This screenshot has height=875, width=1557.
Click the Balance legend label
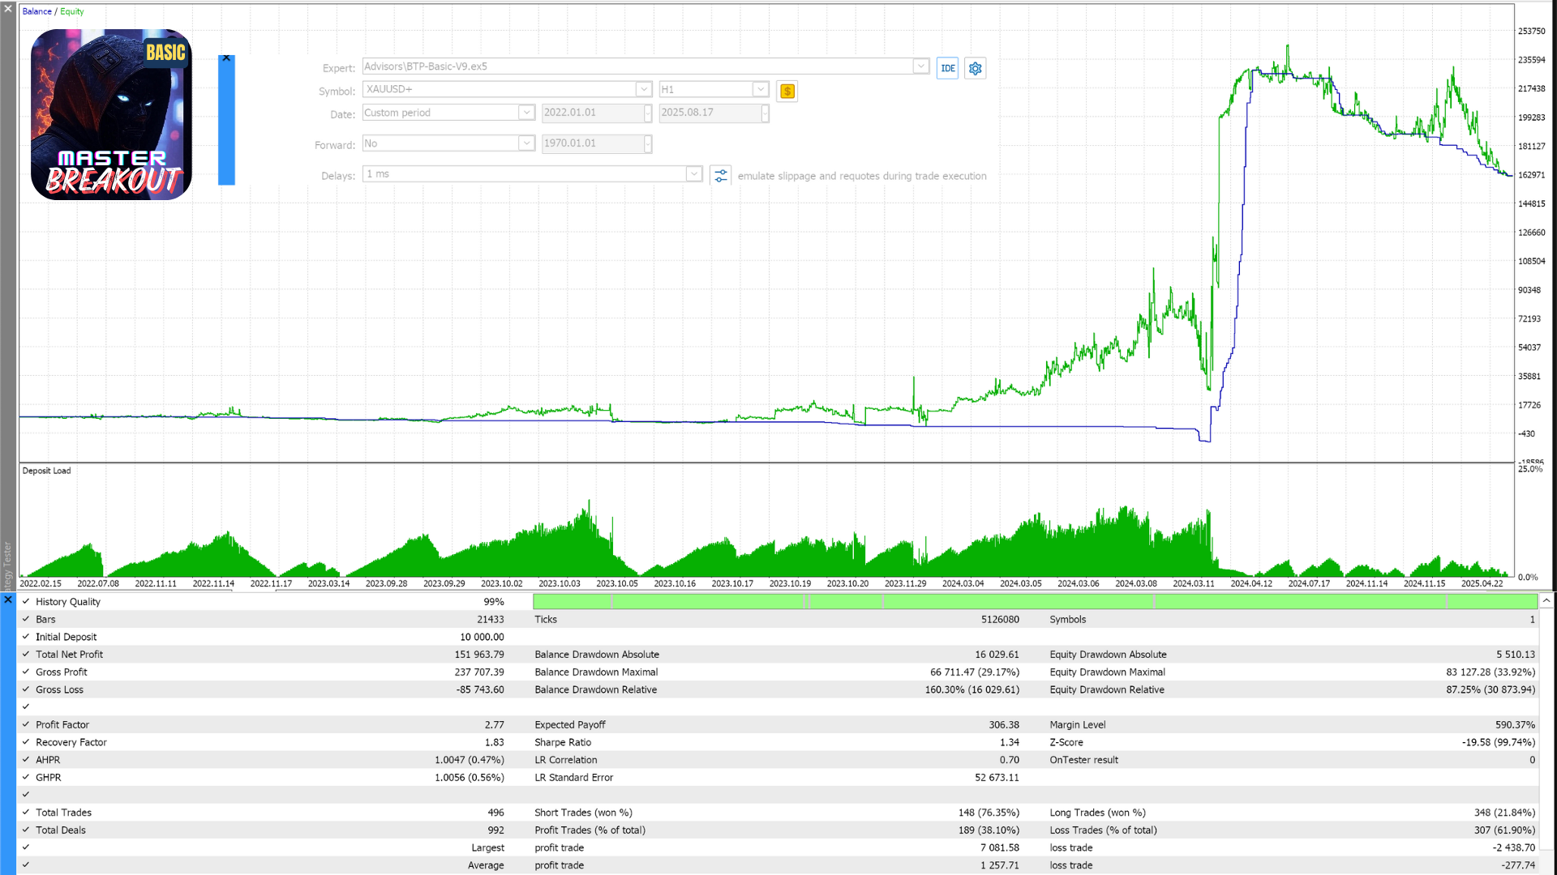tap(36, 11)
